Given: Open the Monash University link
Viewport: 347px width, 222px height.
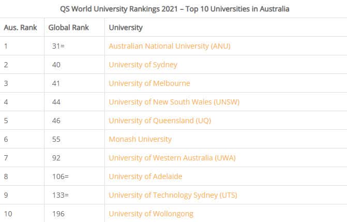Looking at the screenshot, I should coord(140,139).
